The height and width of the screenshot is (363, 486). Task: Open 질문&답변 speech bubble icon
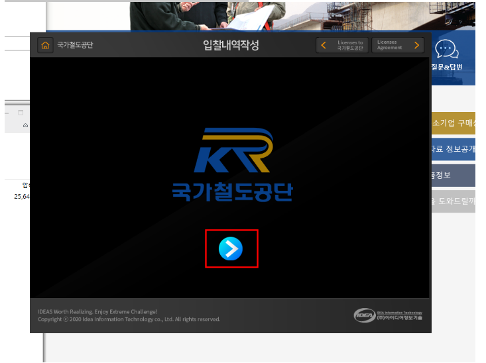[x=447, y=49]
